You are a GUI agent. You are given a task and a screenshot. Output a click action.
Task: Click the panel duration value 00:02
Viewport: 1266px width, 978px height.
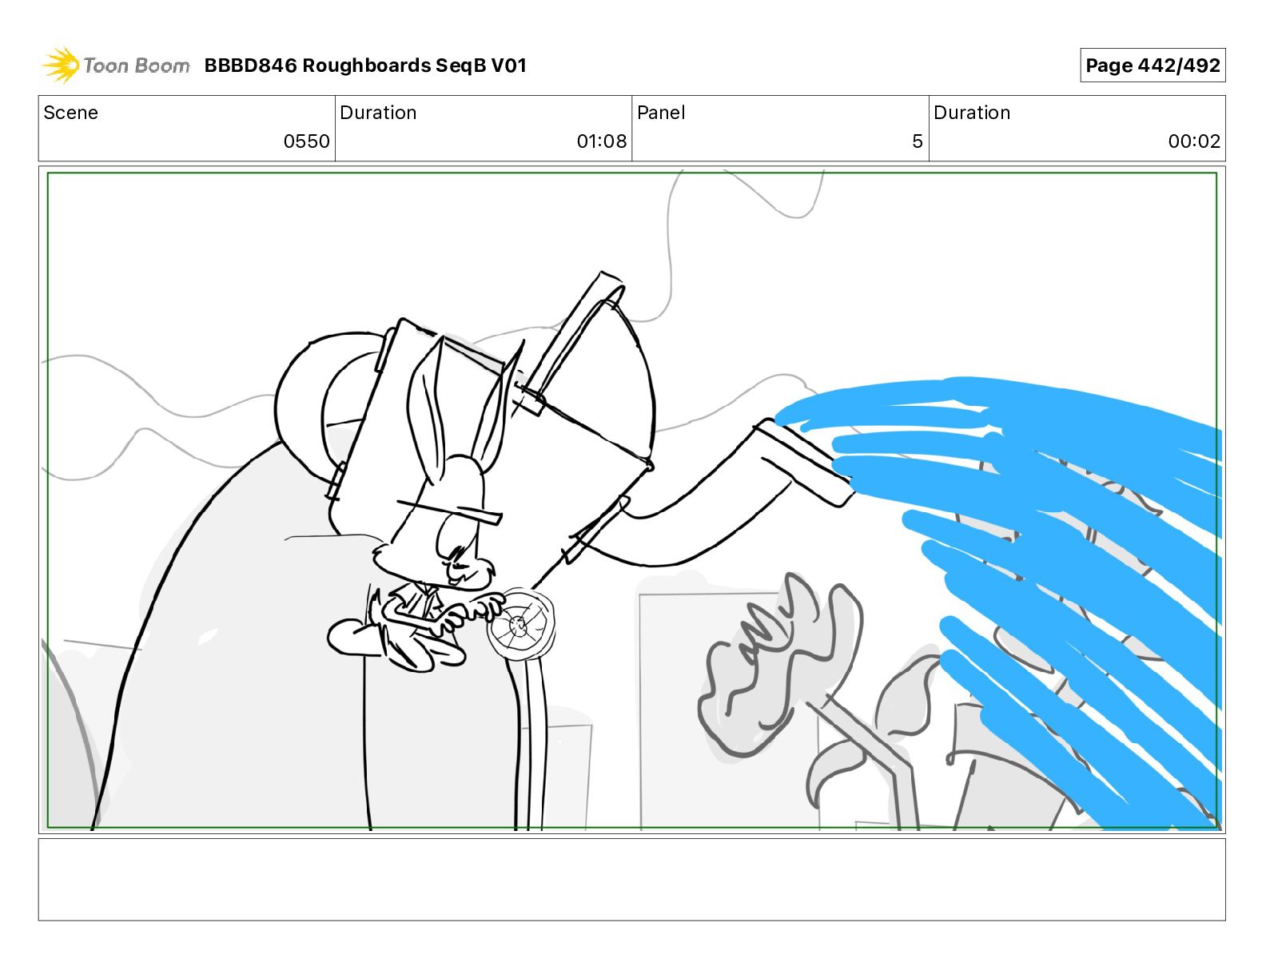pos(1194,141)
